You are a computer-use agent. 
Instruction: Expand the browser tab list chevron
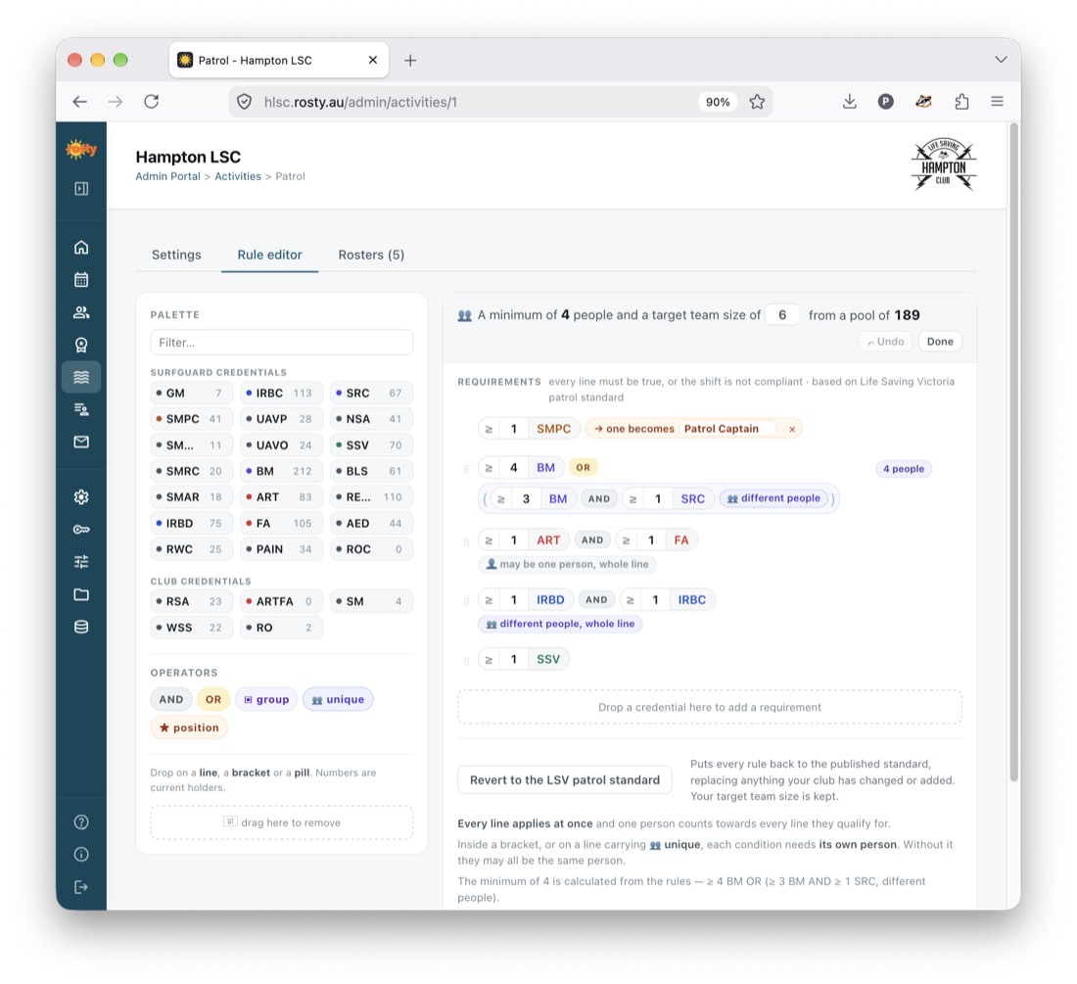1001,60
